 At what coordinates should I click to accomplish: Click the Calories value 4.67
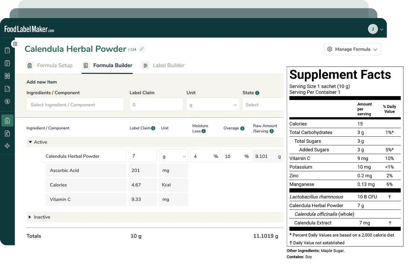(x=143, y=185)
